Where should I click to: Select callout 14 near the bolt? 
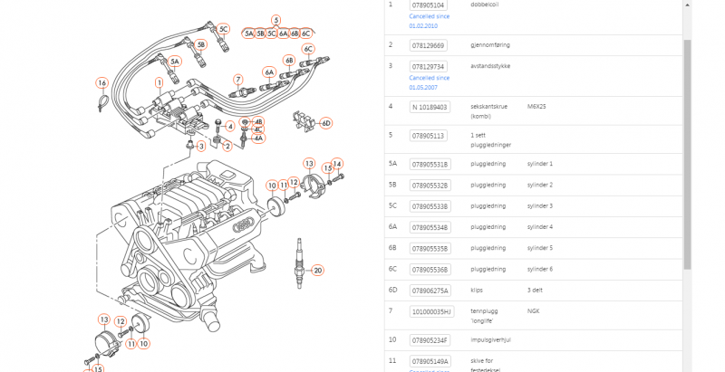(x=337, y=164)
